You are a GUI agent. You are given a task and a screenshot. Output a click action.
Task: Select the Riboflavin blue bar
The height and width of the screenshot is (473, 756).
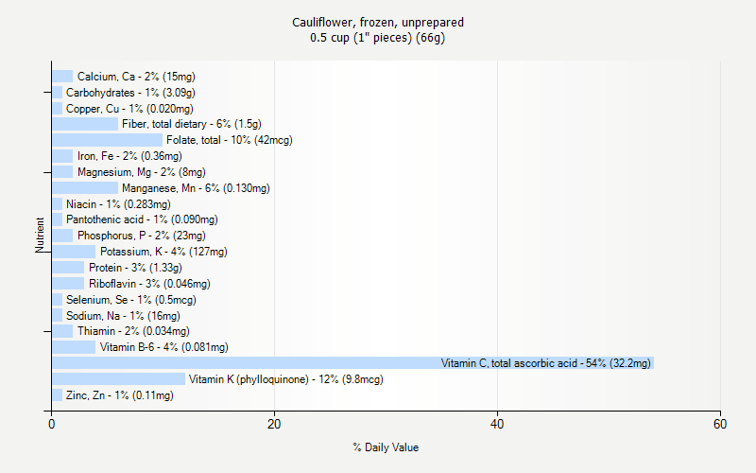[x=68, y=283]
